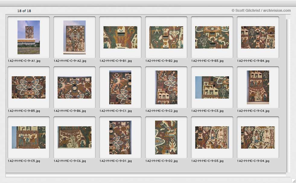296x183 pixels.
Task: Click the filename label 1A2-M-MC-C-9-A2.jpg
Action: 70,61
